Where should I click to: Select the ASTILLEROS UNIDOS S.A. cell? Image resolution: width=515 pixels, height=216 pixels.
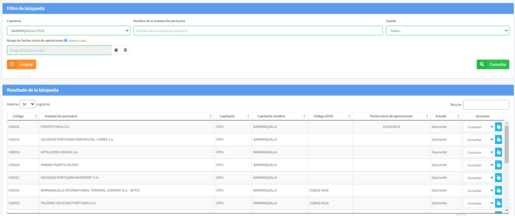point(126,152)
